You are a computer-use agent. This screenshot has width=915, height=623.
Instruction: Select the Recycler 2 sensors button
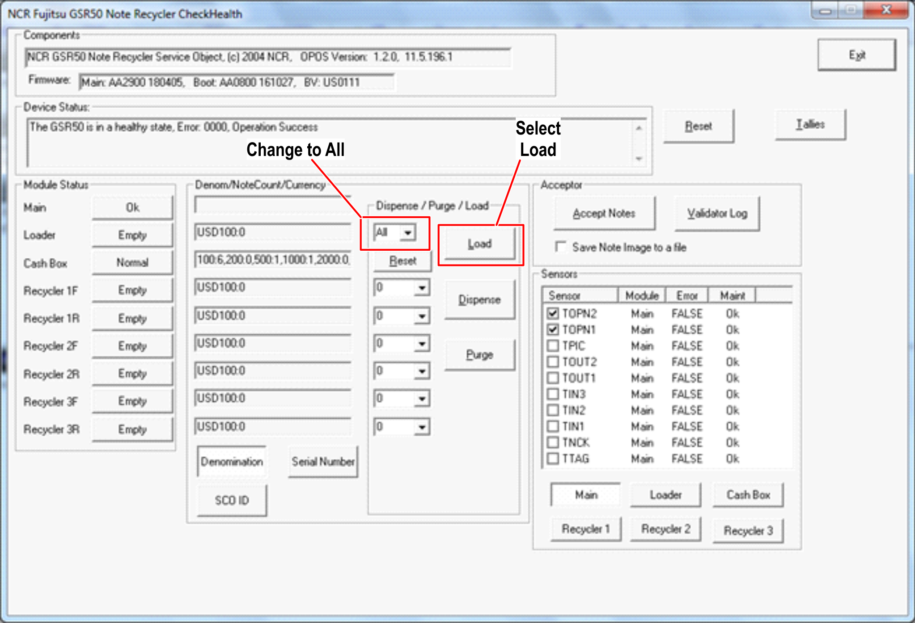(x=665, y=529)
